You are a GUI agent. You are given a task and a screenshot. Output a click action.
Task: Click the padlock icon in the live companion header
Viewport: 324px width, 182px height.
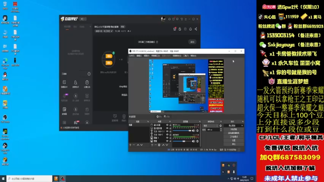pyautogui.click(x=180, y=29)
